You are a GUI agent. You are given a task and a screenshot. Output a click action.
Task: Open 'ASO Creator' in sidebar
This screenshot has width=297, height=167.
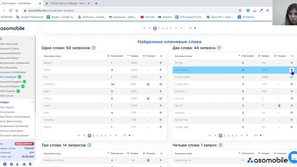(8, 91)
